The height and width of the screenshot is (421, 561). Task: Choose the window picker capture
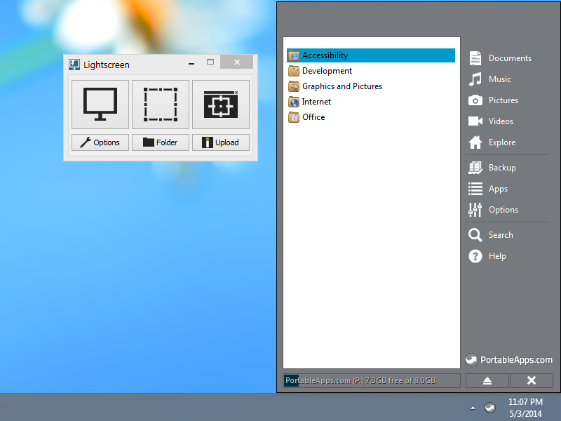[221, 105]
